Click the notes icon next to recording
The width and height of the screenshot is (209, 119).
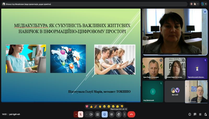click(195, 4)
